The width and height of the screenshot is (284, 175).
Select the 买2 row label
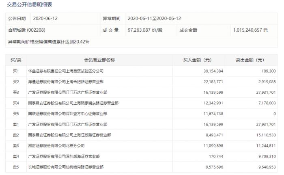16,82
